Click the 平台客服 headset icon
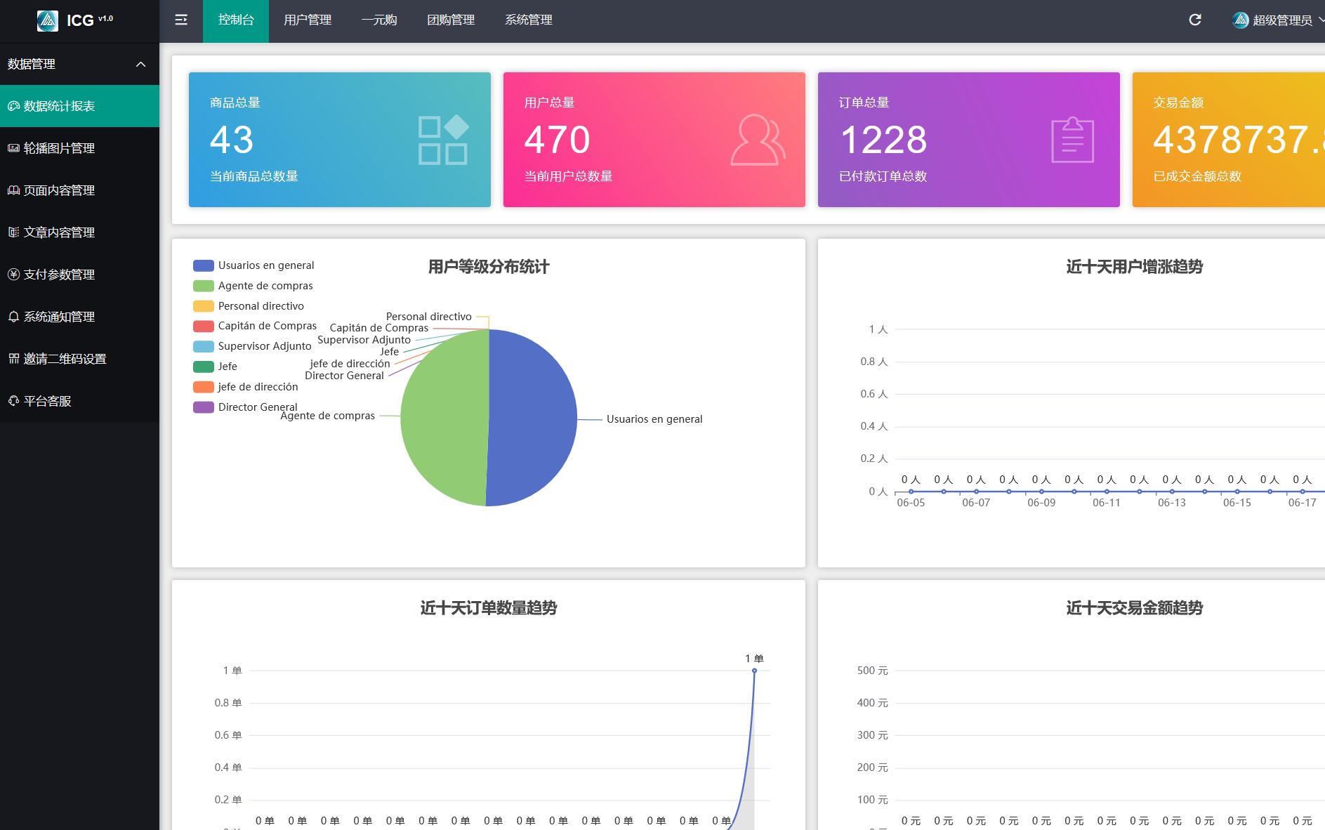Image resolution: width=1325 pixels, height=830 pixels. tap(13, 401)
